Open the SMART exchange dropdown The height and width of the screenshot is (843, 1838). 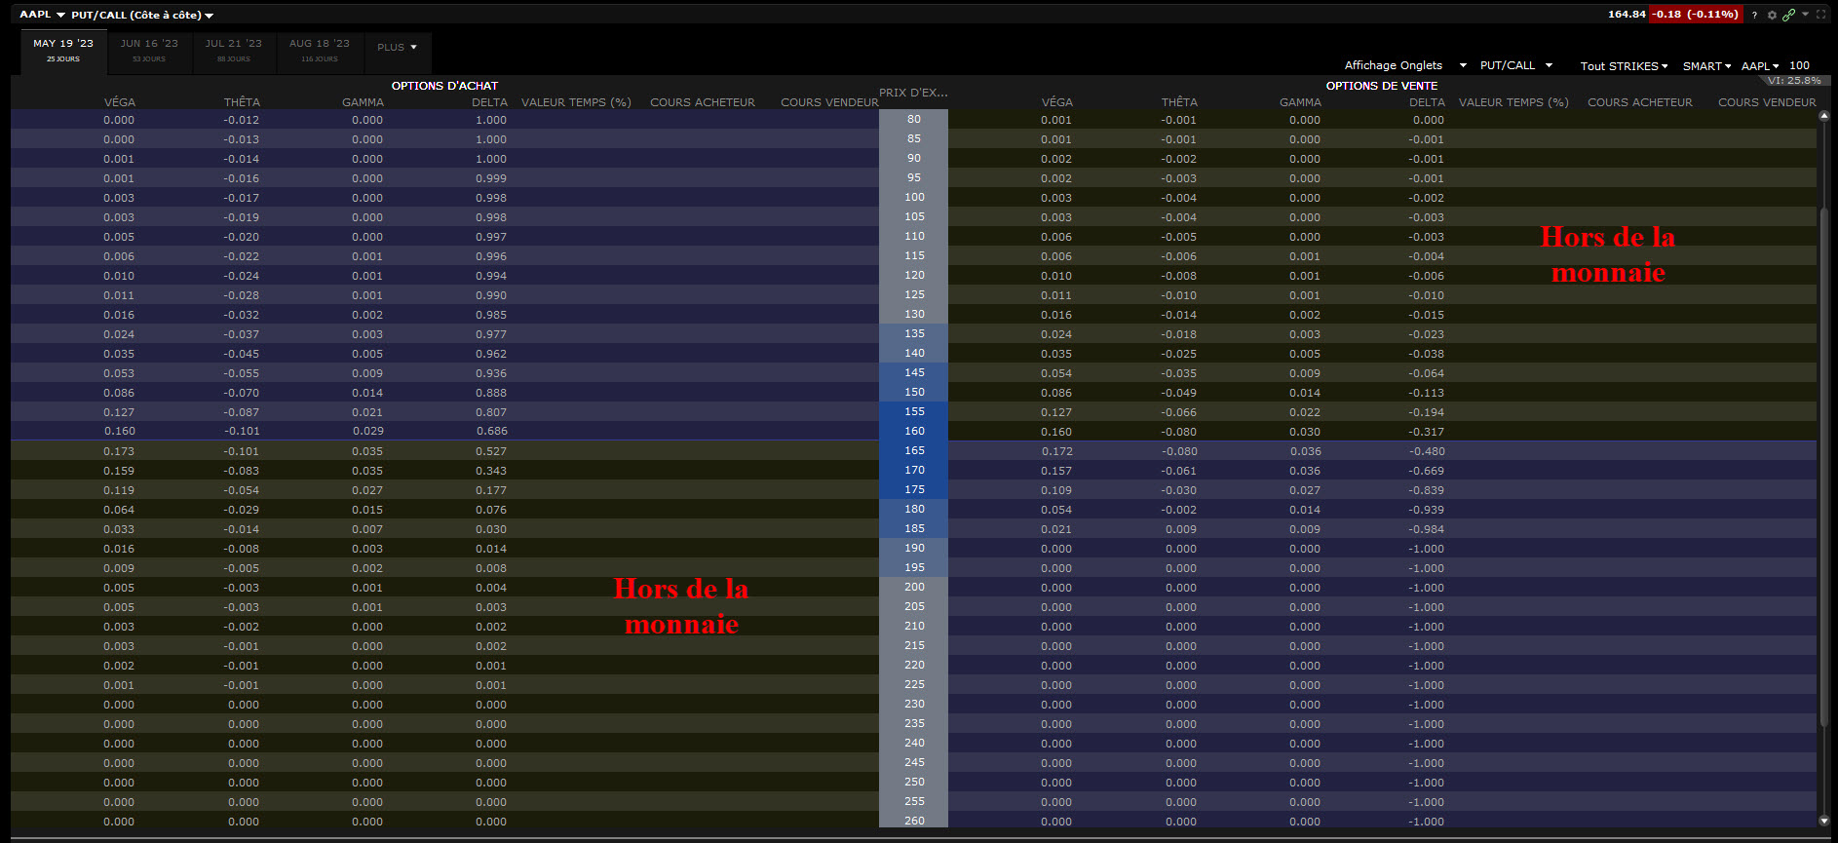(x=1706, y=66)
